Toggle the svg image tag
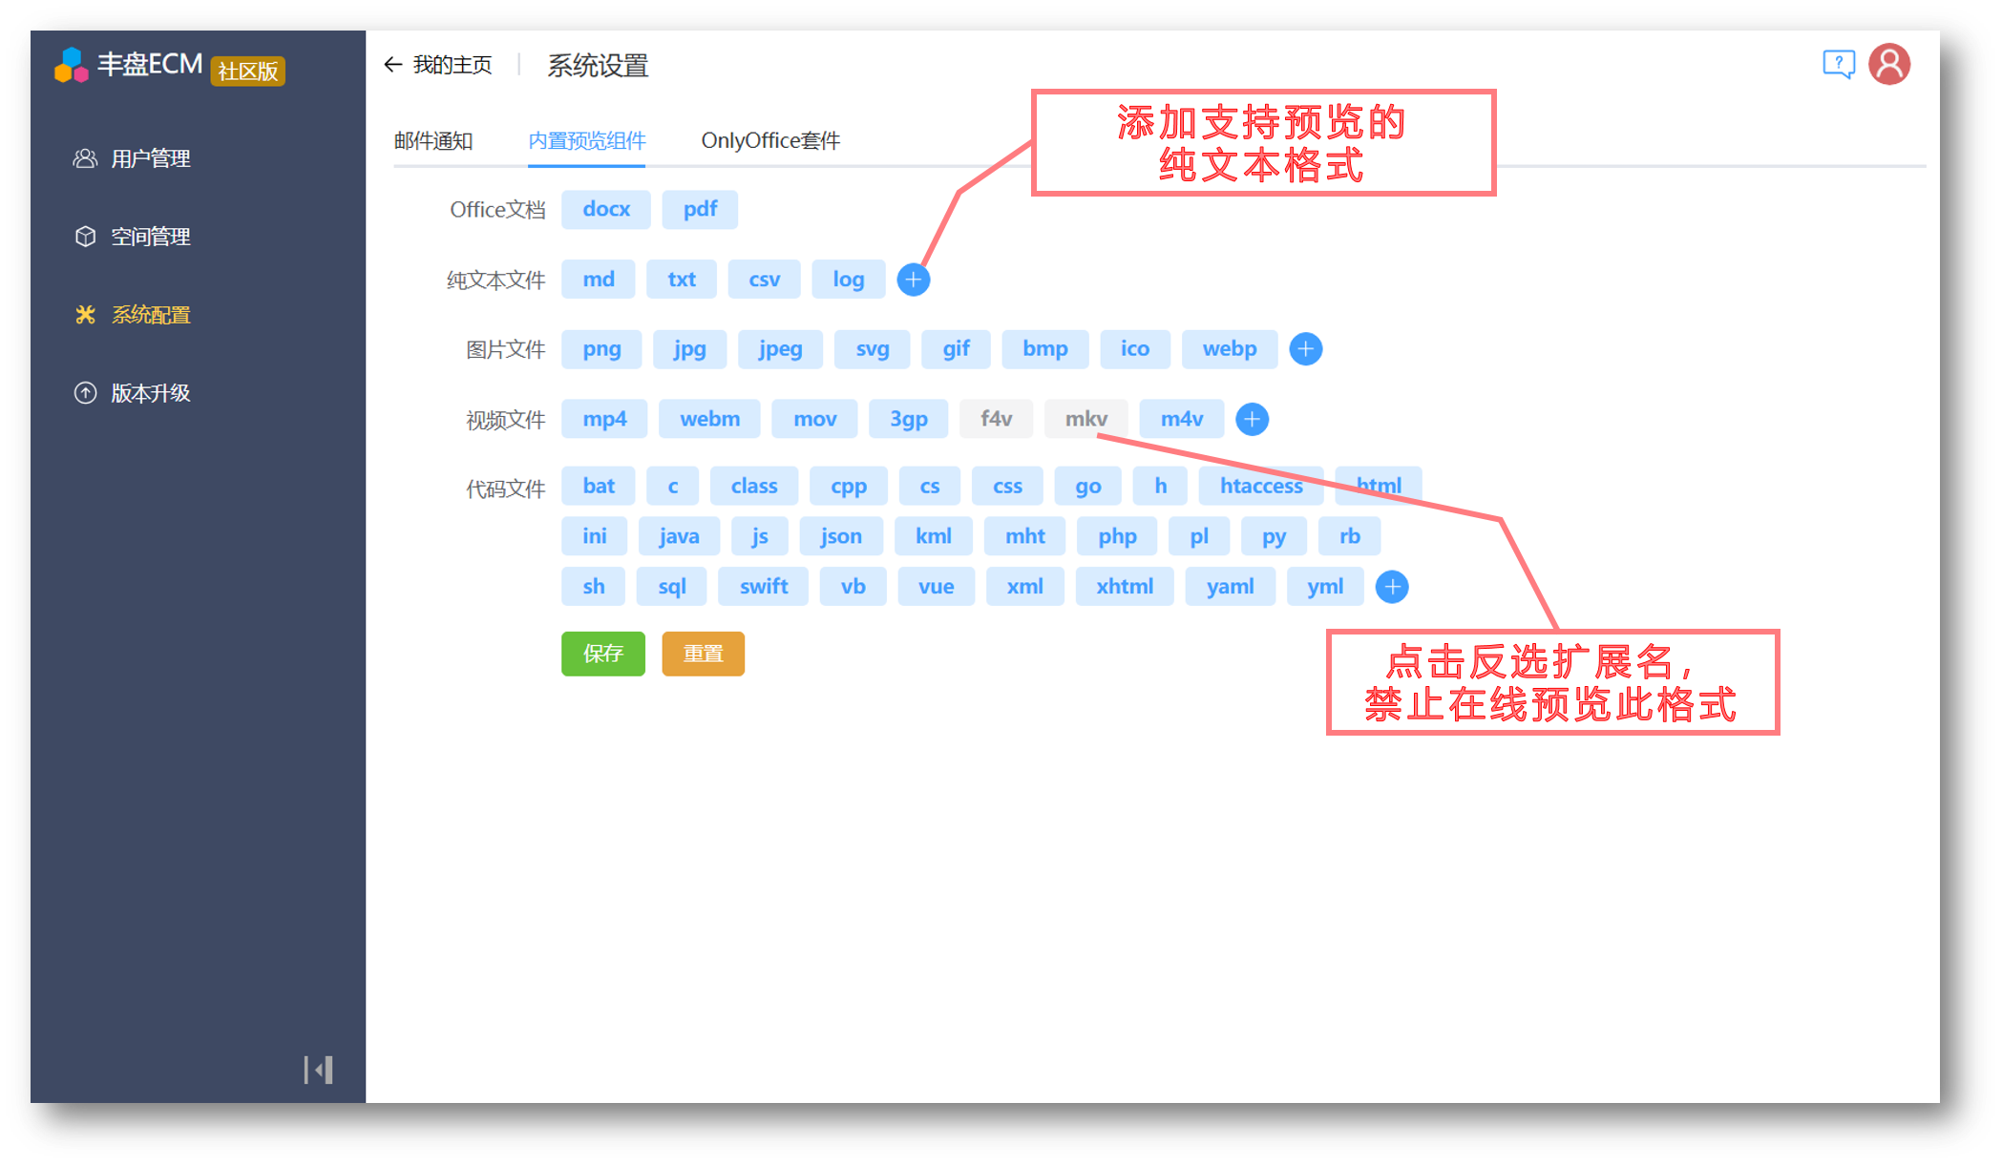Viewport: 2002px width, 1165px height. tap(873, 349)
